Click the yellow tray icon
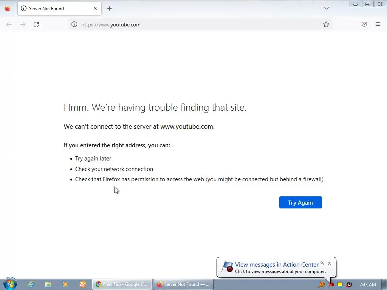The width and height of the screenshot is (387, 290). [340, 284]
